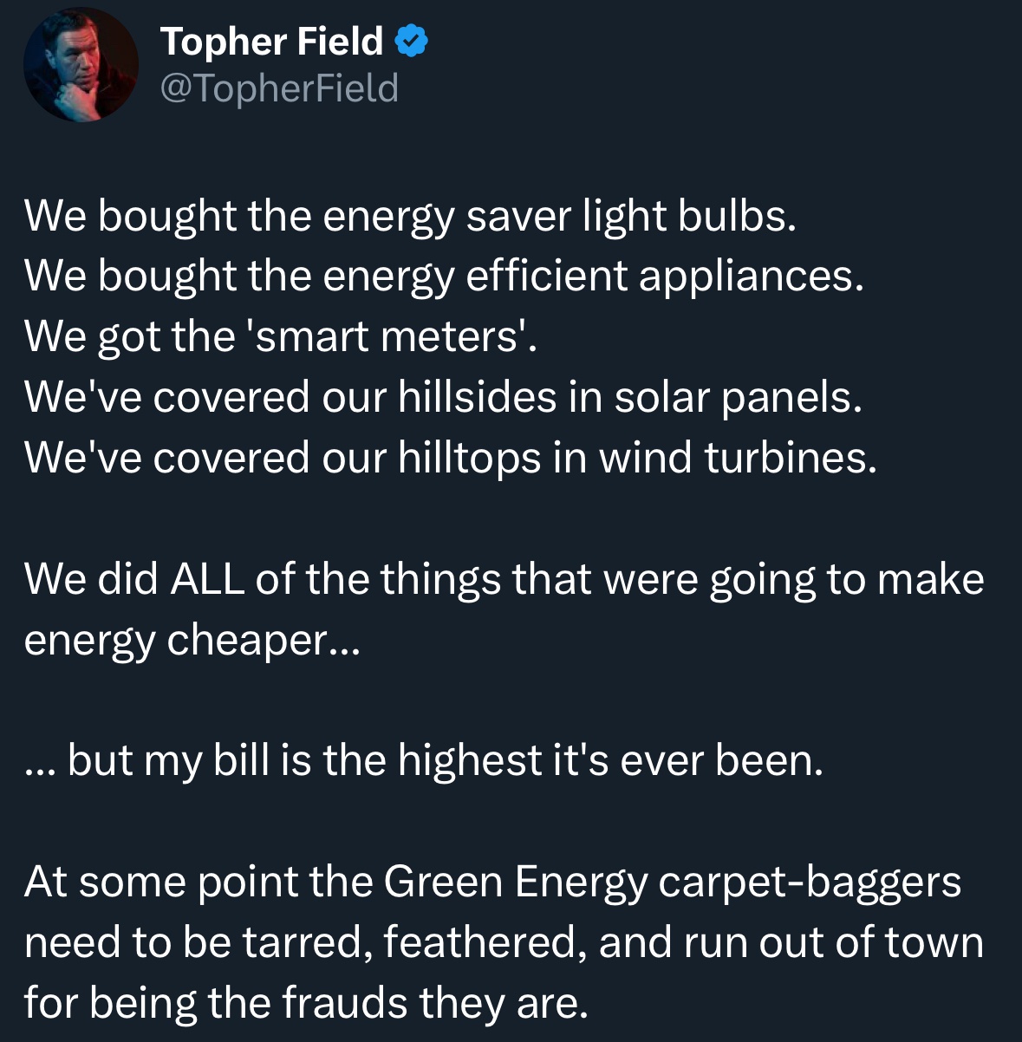Click the phrase 'run out of town'
1022x1042 pixels.
pyautogui.click(x=833, y=942)
